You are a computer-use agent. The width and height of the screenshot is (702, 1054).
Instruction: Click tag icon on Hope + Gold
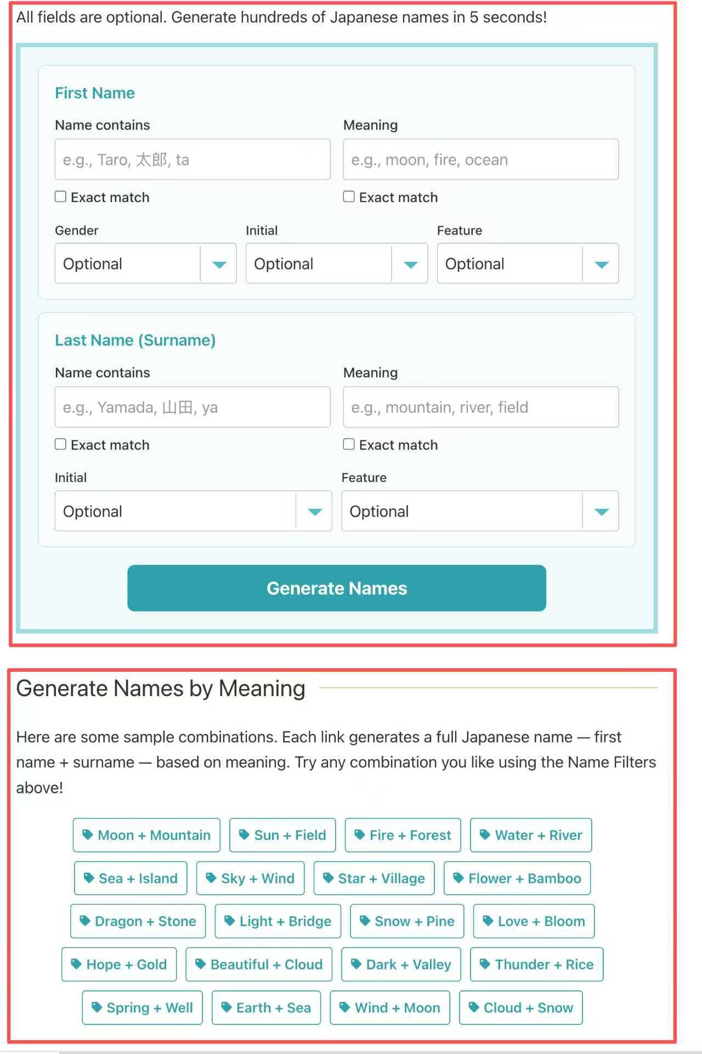76,963
